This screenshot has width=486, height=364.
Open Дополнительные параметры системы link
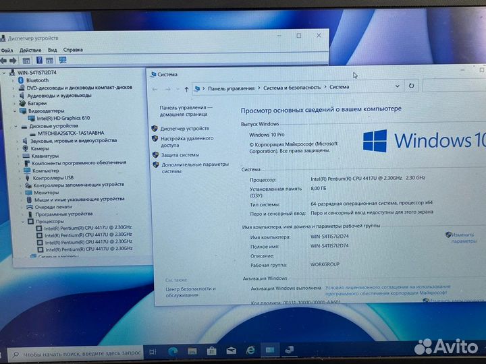(195, 168)
